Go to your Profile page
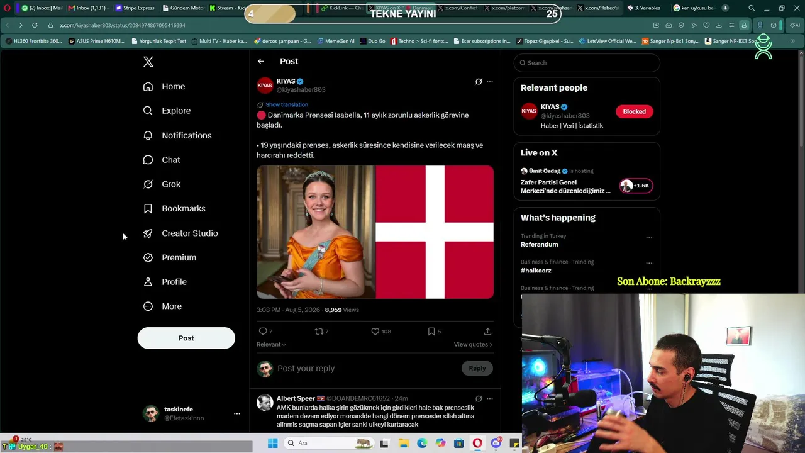Image resolution: width=805 pixels, height=453 pixels. pyautogui.click(x=165, y=282)
